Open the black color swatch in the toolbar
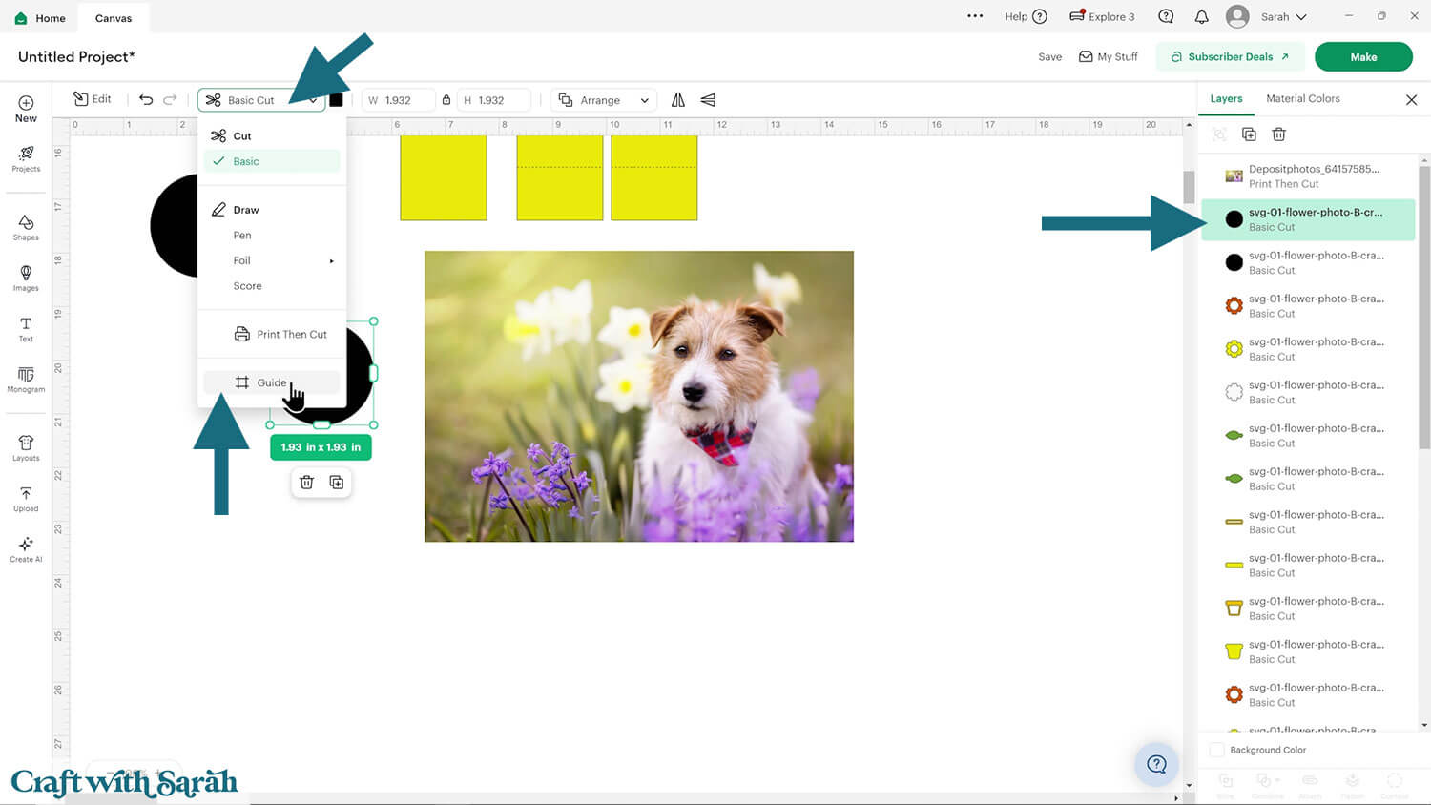 (336, 100)
